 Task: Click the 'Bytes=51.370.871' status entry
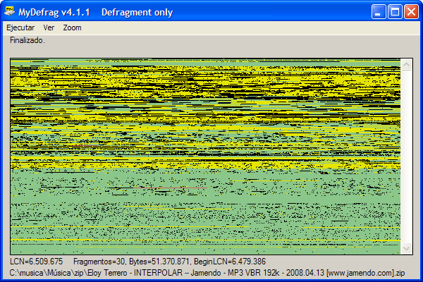(160, 262)
